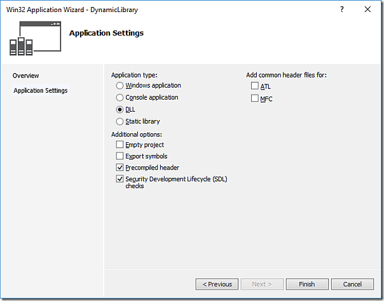The height and width of the screenshot is (301, 384).
Task: Pick the Static library radio option
Action: click(x=120, y=121)
